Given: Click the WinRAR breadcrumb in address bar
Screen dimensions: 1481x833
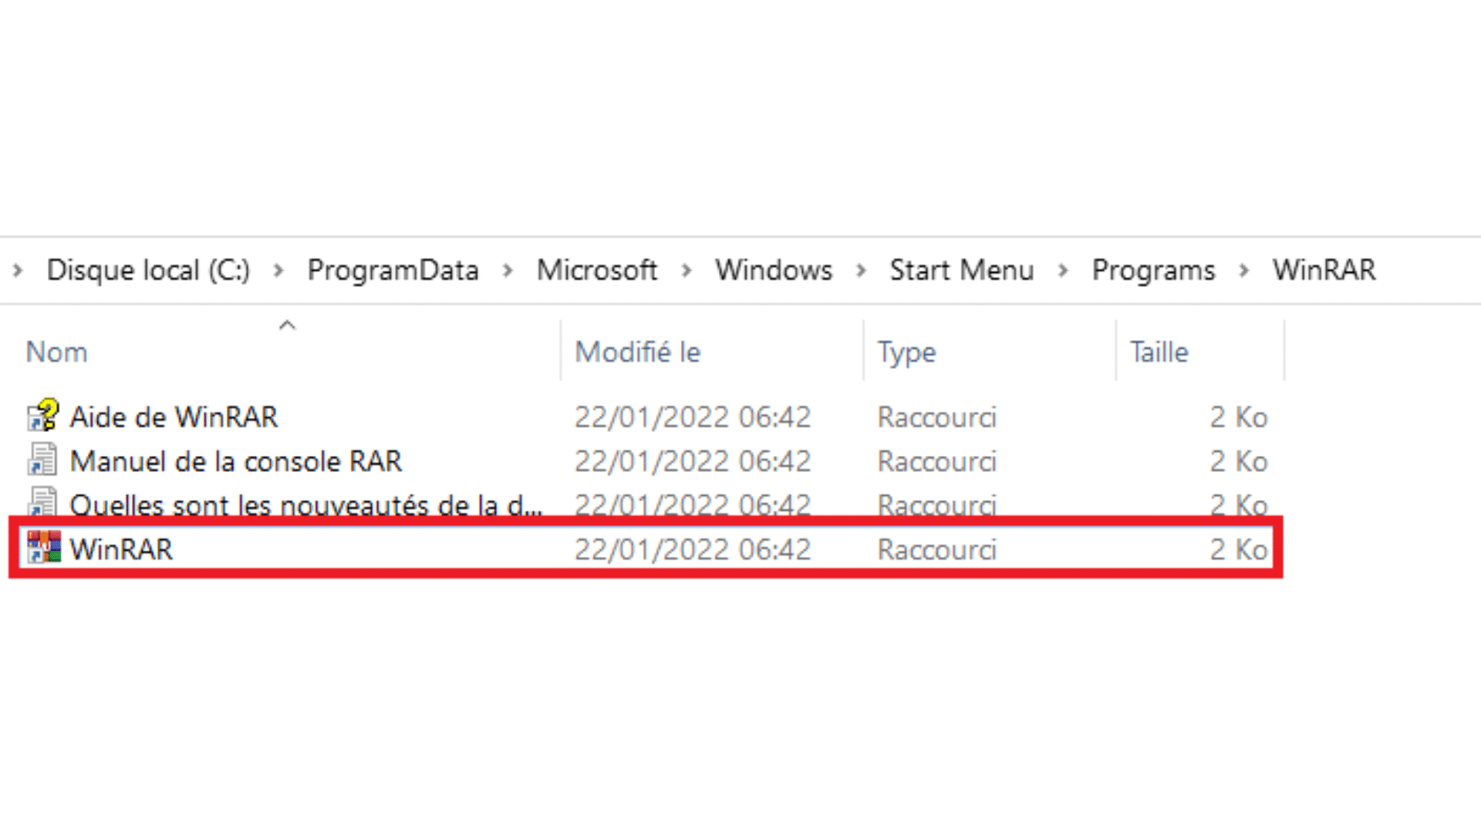Looking at the screenshot, I should coord(1324,271).
